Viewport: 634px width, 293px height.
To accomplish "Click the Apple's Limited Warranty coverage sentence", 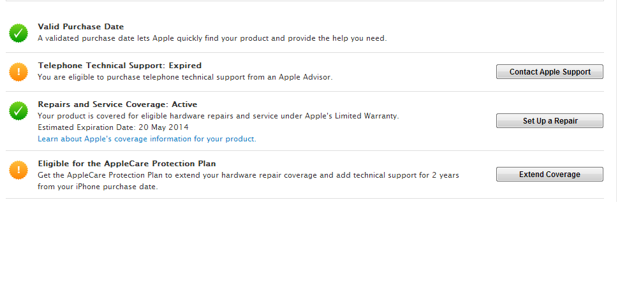I will pyautogui.click(x=217, y=116).
